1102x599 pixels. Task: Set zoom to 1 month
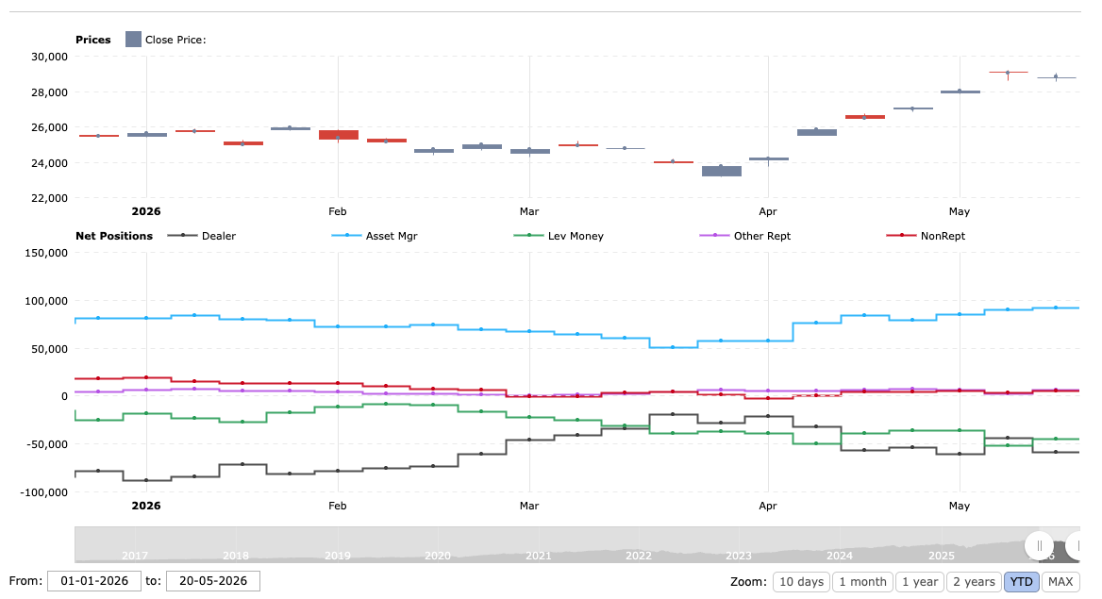point(862,581)
